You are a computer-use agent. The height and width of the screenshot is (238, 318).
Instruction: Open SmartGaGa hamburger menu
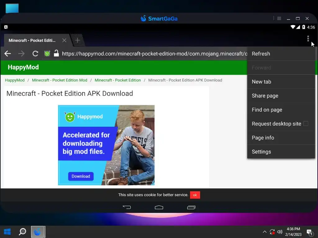(279, 18)
